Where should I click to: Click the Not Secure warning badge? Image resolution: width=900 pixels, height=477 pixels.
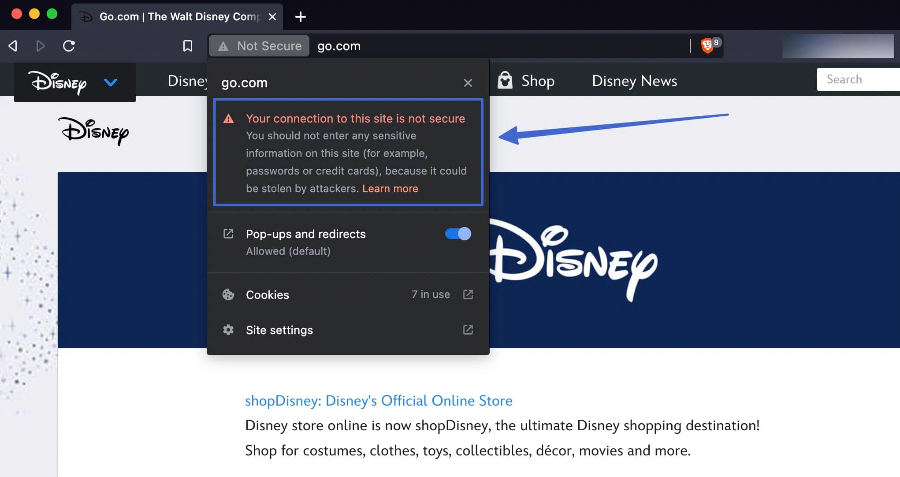click(x=259, y=45)
